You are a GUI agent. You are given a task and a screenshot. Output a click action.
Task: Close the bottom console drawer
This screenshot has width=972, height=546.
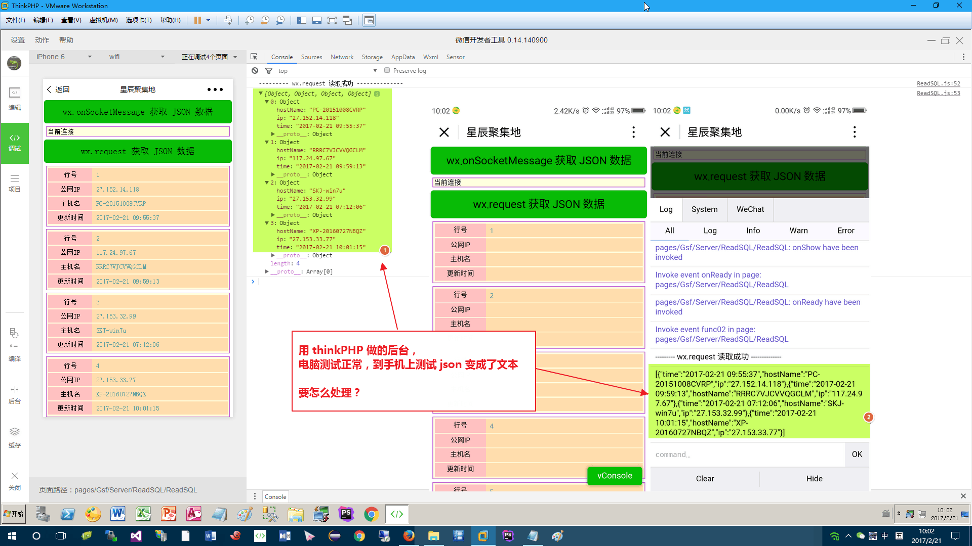pos(963,496)
